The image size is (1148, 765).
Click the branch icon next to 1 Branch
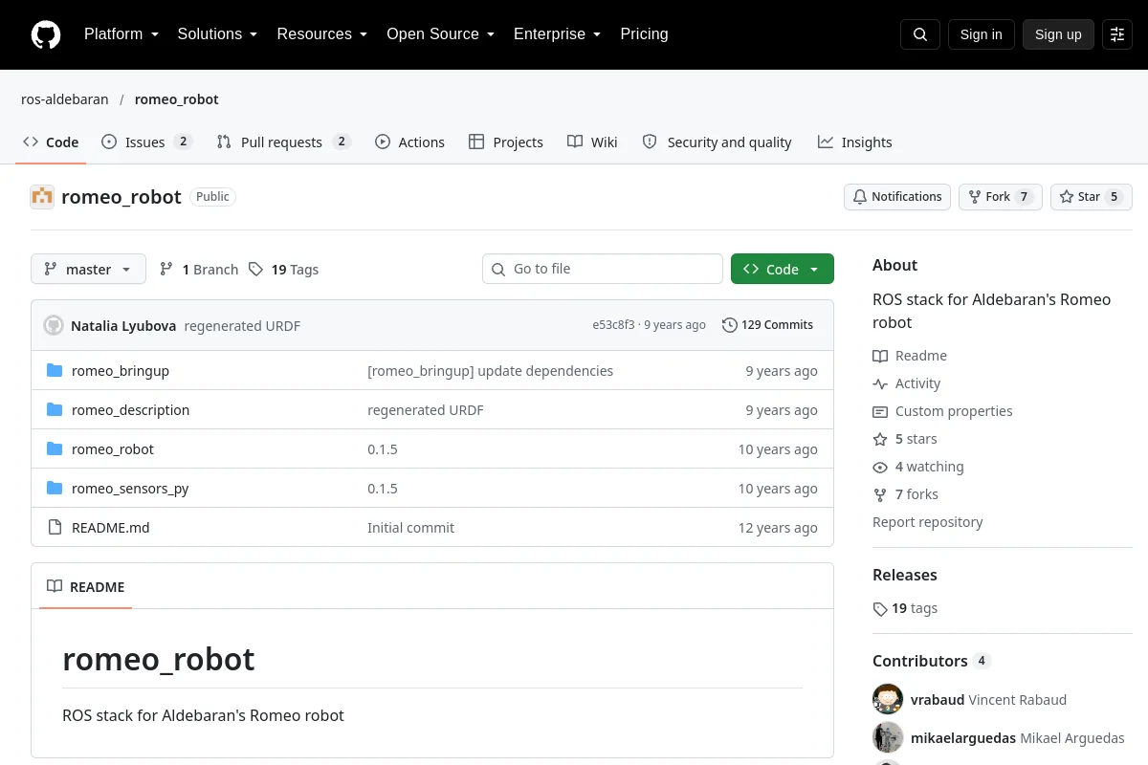coord(166,270)
